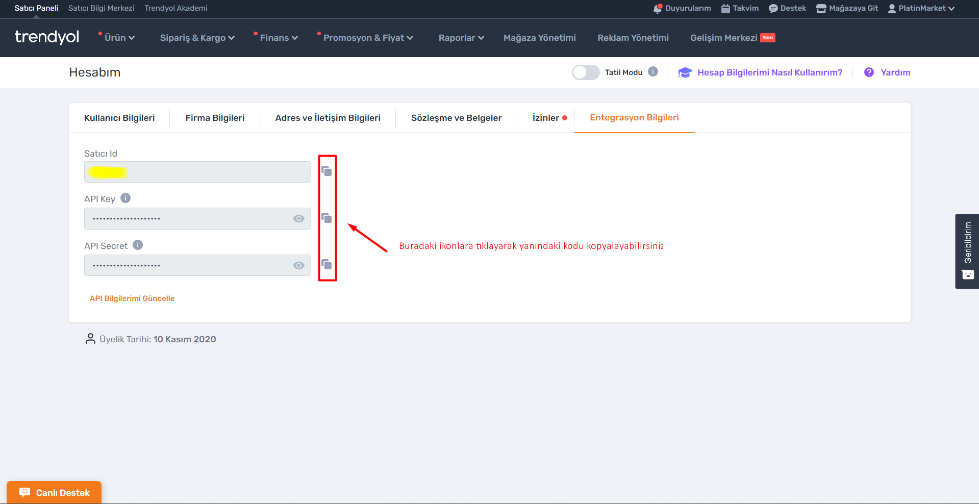Open Duyurularım notifications
This screenshot has width=979, height=504.
point(682,8)
